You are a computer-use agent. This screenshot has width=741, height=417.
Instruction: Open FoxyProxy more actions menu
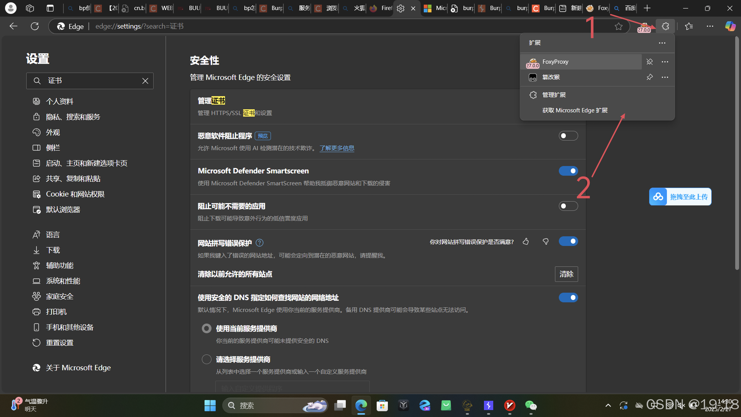click(665, 62)
